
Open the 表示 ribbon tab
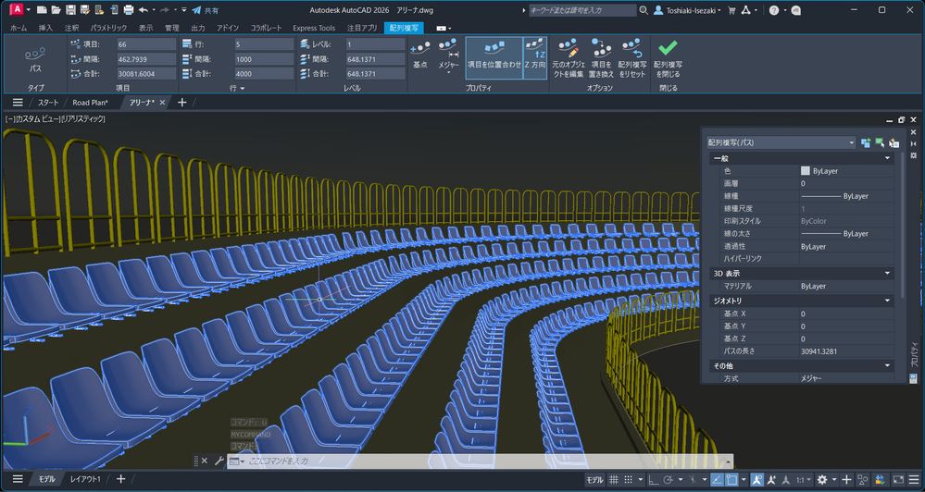tap(145, 28)
